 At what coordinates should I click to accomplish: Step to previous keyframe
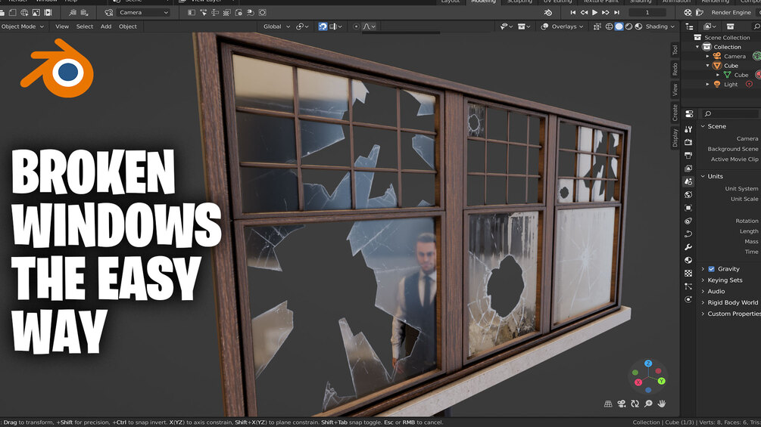584,13
